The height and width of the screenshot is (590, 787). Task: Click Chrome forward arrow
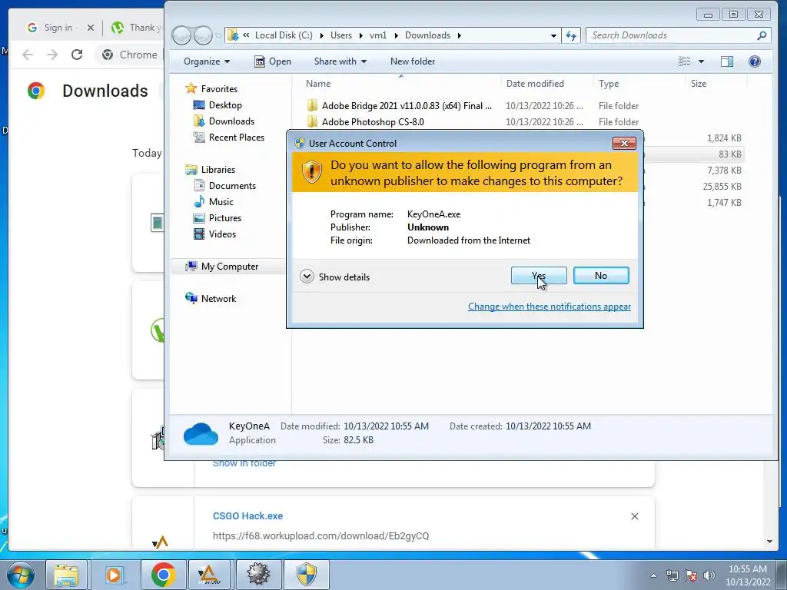coord(52,55)
